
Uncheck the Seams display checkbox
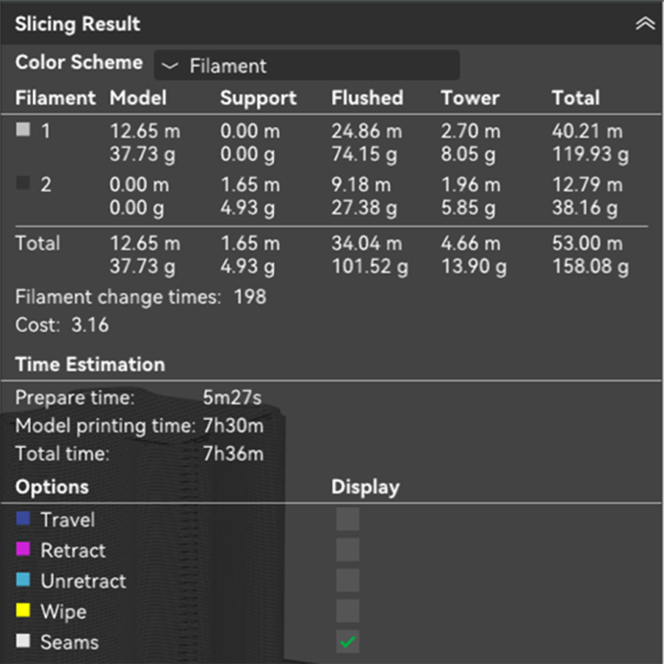click(348, 642)
